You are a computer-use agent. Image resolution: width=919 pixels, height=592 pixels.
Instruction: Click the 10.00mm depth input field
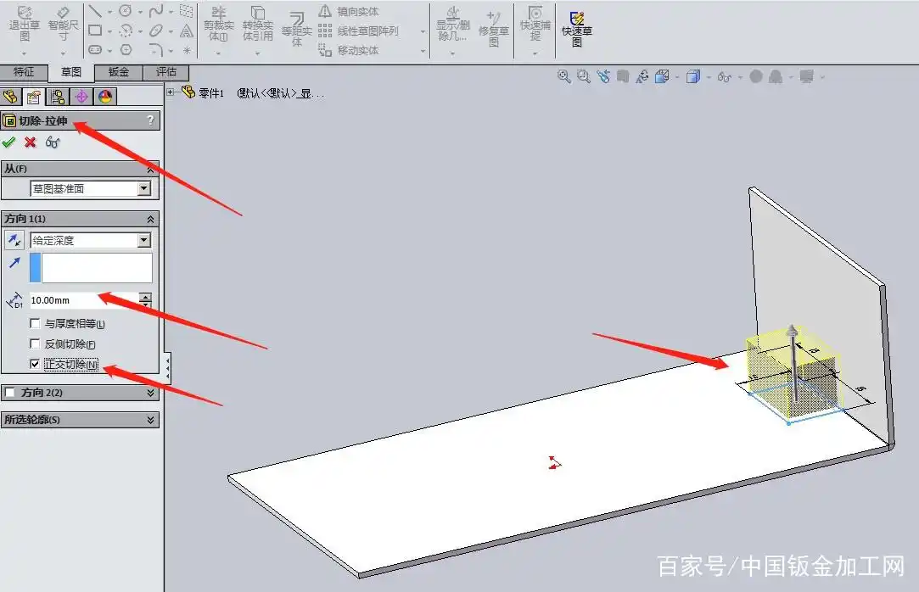(84, 300)
